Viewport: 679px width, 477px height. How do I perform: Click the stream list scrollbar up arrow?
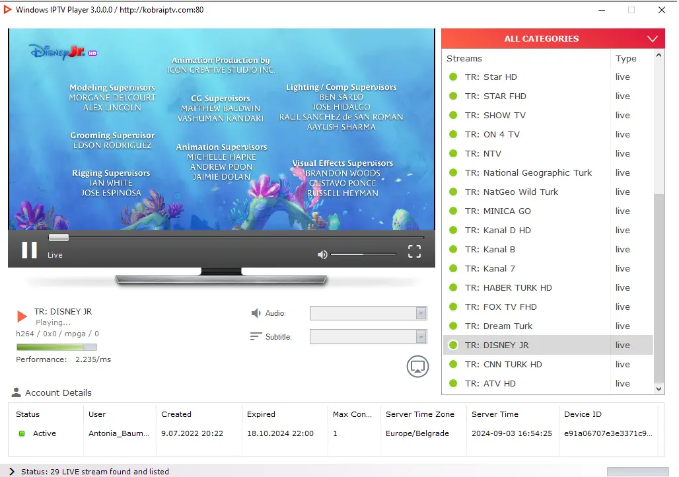[x=659, y=55]
